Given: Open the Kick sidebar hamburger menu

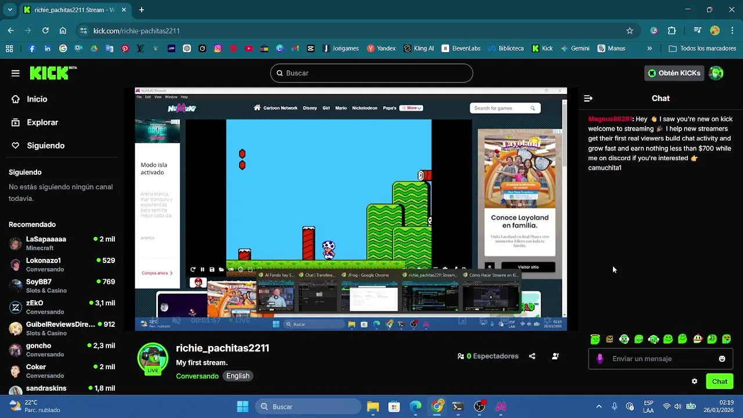Looking at the screenshot, I should click(16, 73).
